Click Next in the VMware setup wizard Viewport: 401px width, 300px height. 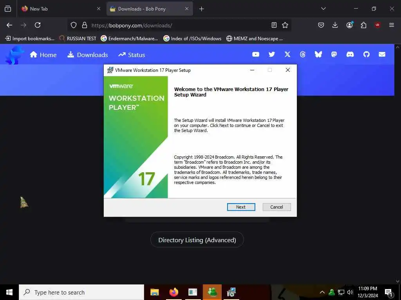tap(241, 207)
